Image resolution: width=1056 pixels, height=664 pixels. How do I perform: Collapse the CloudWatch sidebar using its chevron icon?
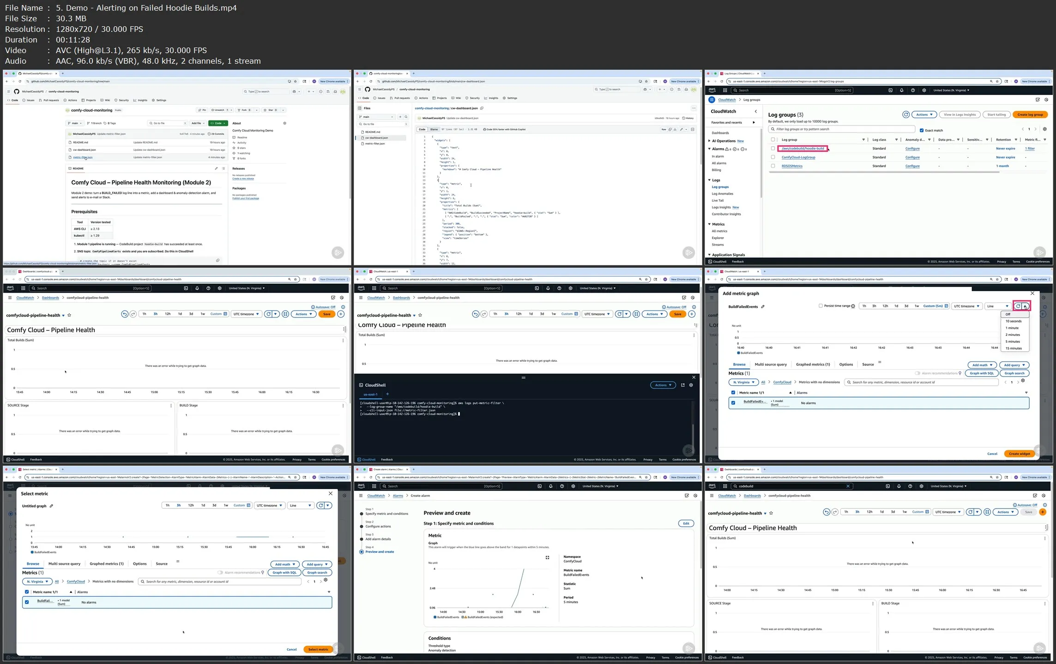[x=756, y=111]
